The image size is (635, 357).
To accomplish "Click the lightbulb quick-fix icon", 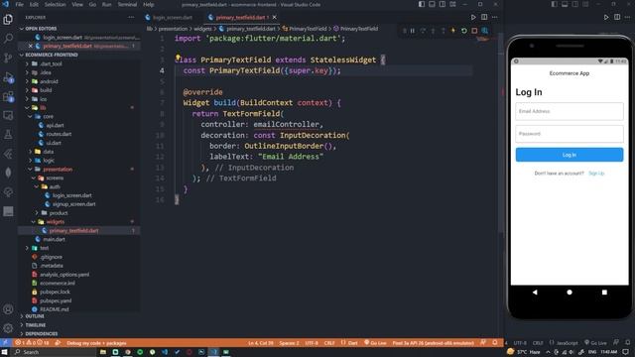I will pos(178,58).
